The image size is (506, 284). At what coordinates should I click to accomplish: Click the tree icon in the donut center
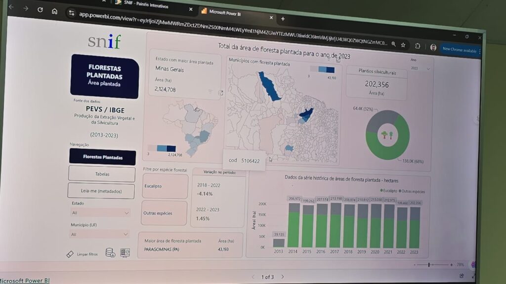pyautogui.click(x=387, y=135)
